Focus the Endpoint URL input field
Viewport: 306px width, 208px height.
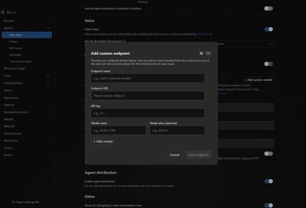click(148, 96)
